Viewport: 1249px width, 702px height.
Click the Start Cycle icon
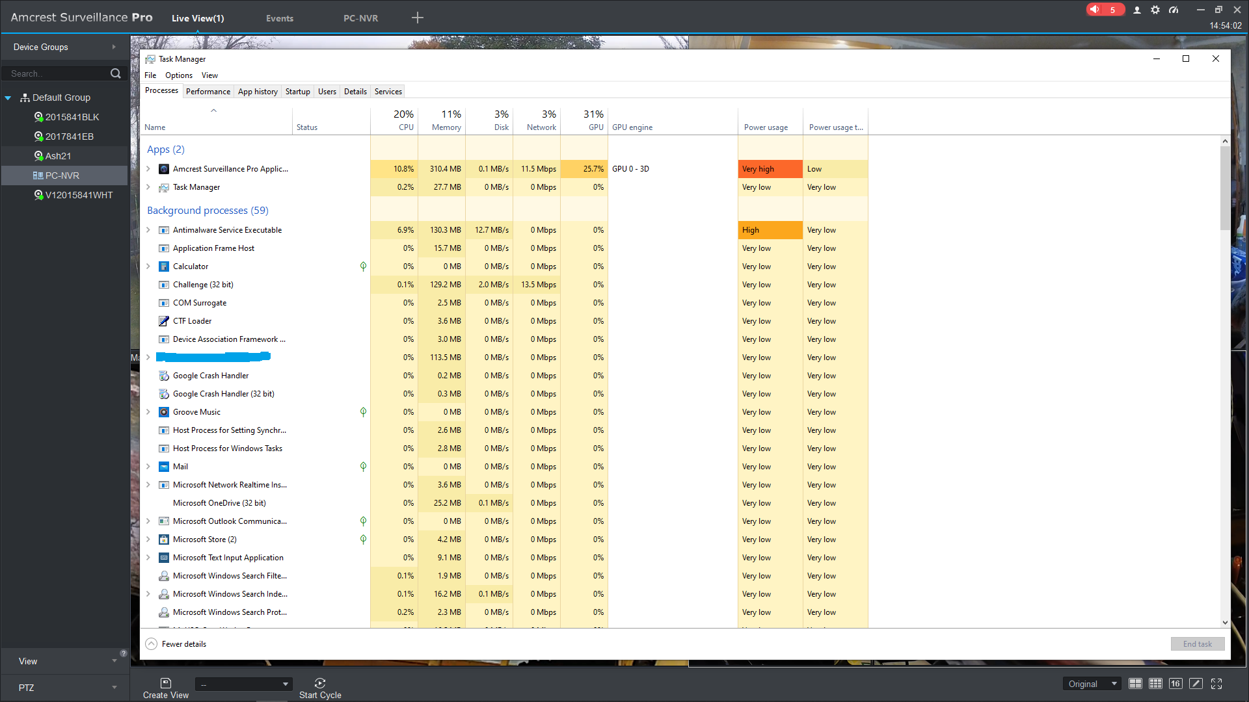(320, 682)
